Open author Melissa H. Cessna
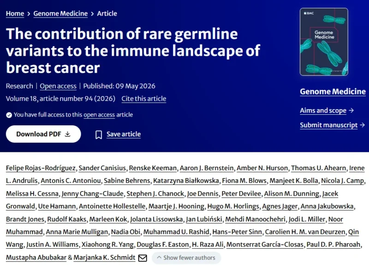Viewport: 369px width, 268px height. point(32,194)
